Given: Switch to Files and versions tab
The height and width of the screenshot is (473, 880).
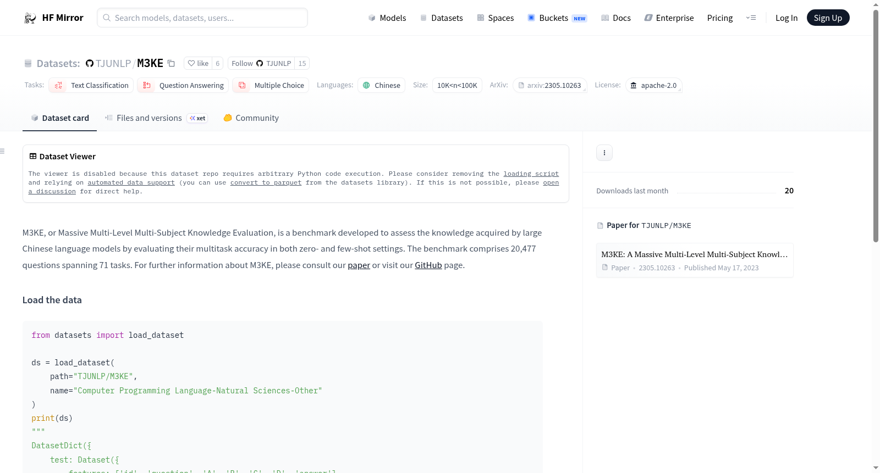Looking at the screenshot, I should tap(148, 118).
